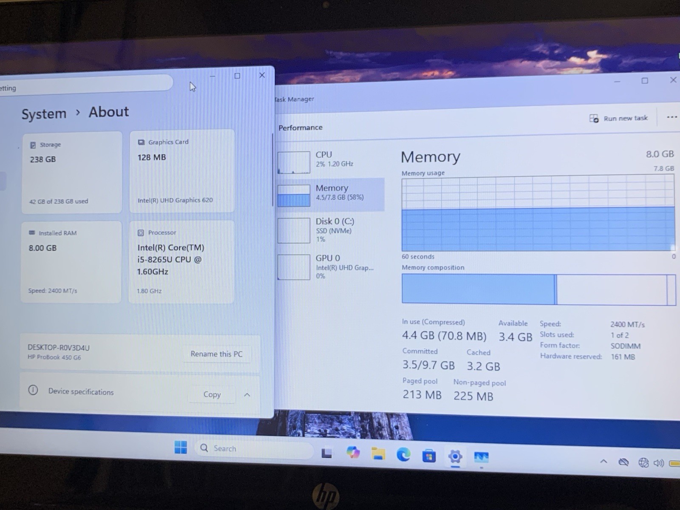This screenshot has height=510, width=680.
Task: Minimize the Settings window
Action: pyautogui.click(x=212, y=76)
